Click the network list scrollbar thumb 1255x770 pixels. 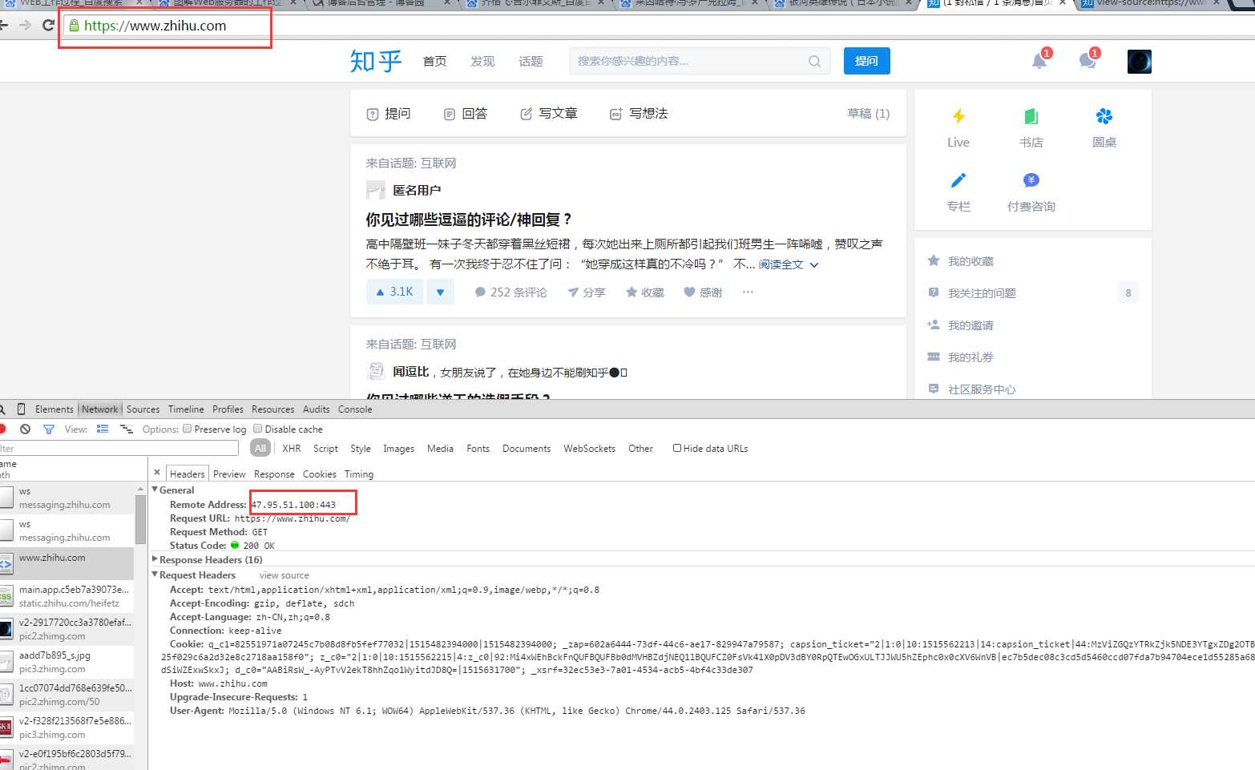(x=141, y=519)
